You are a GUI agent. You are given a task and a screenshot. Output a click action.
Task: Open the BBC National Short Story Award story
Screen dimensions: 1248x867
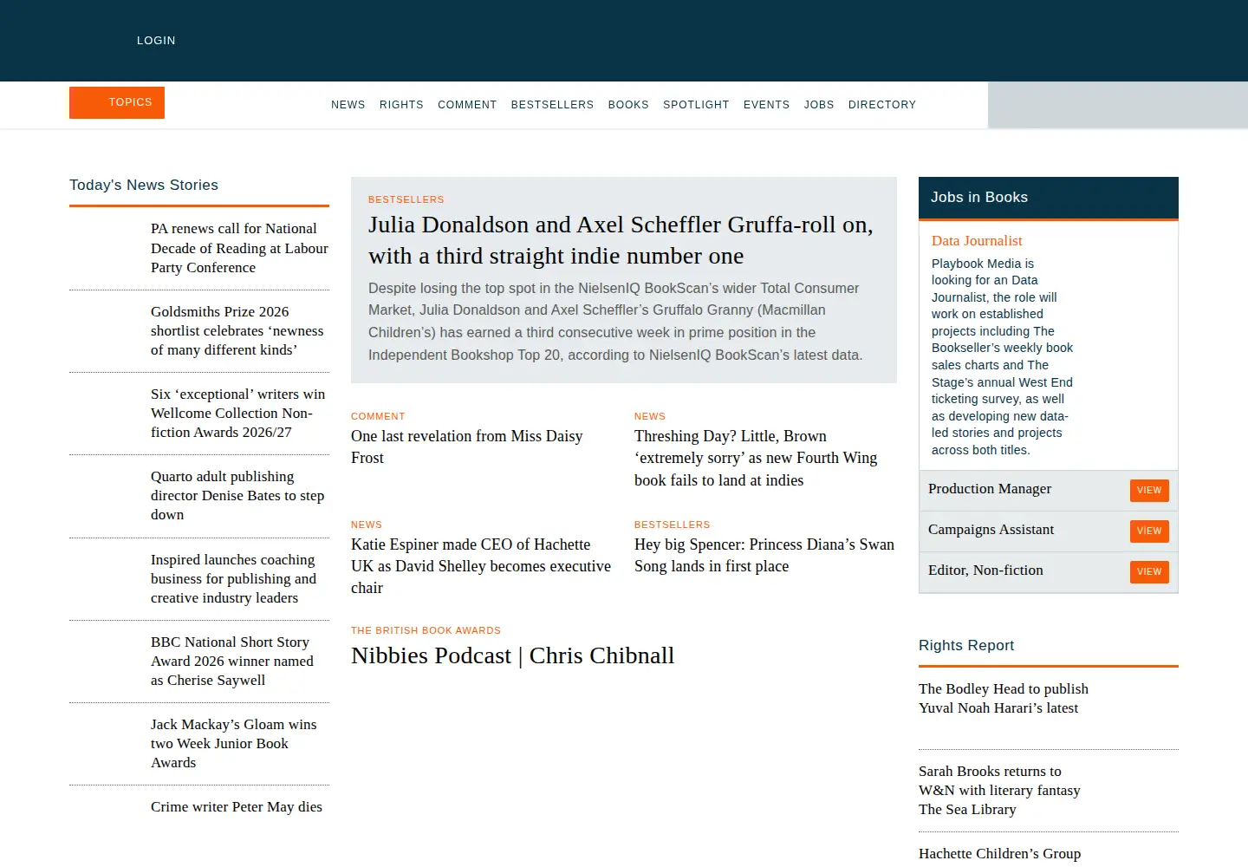(232, 661)
